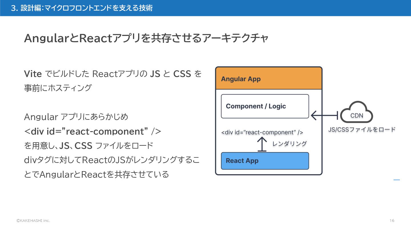Image resolution: width=411 pixels, height=231 pixels.
Task: Click the line starting 'divタグに対してReactのJSが'
Action: pyautogui.click(x=112, y=160)
